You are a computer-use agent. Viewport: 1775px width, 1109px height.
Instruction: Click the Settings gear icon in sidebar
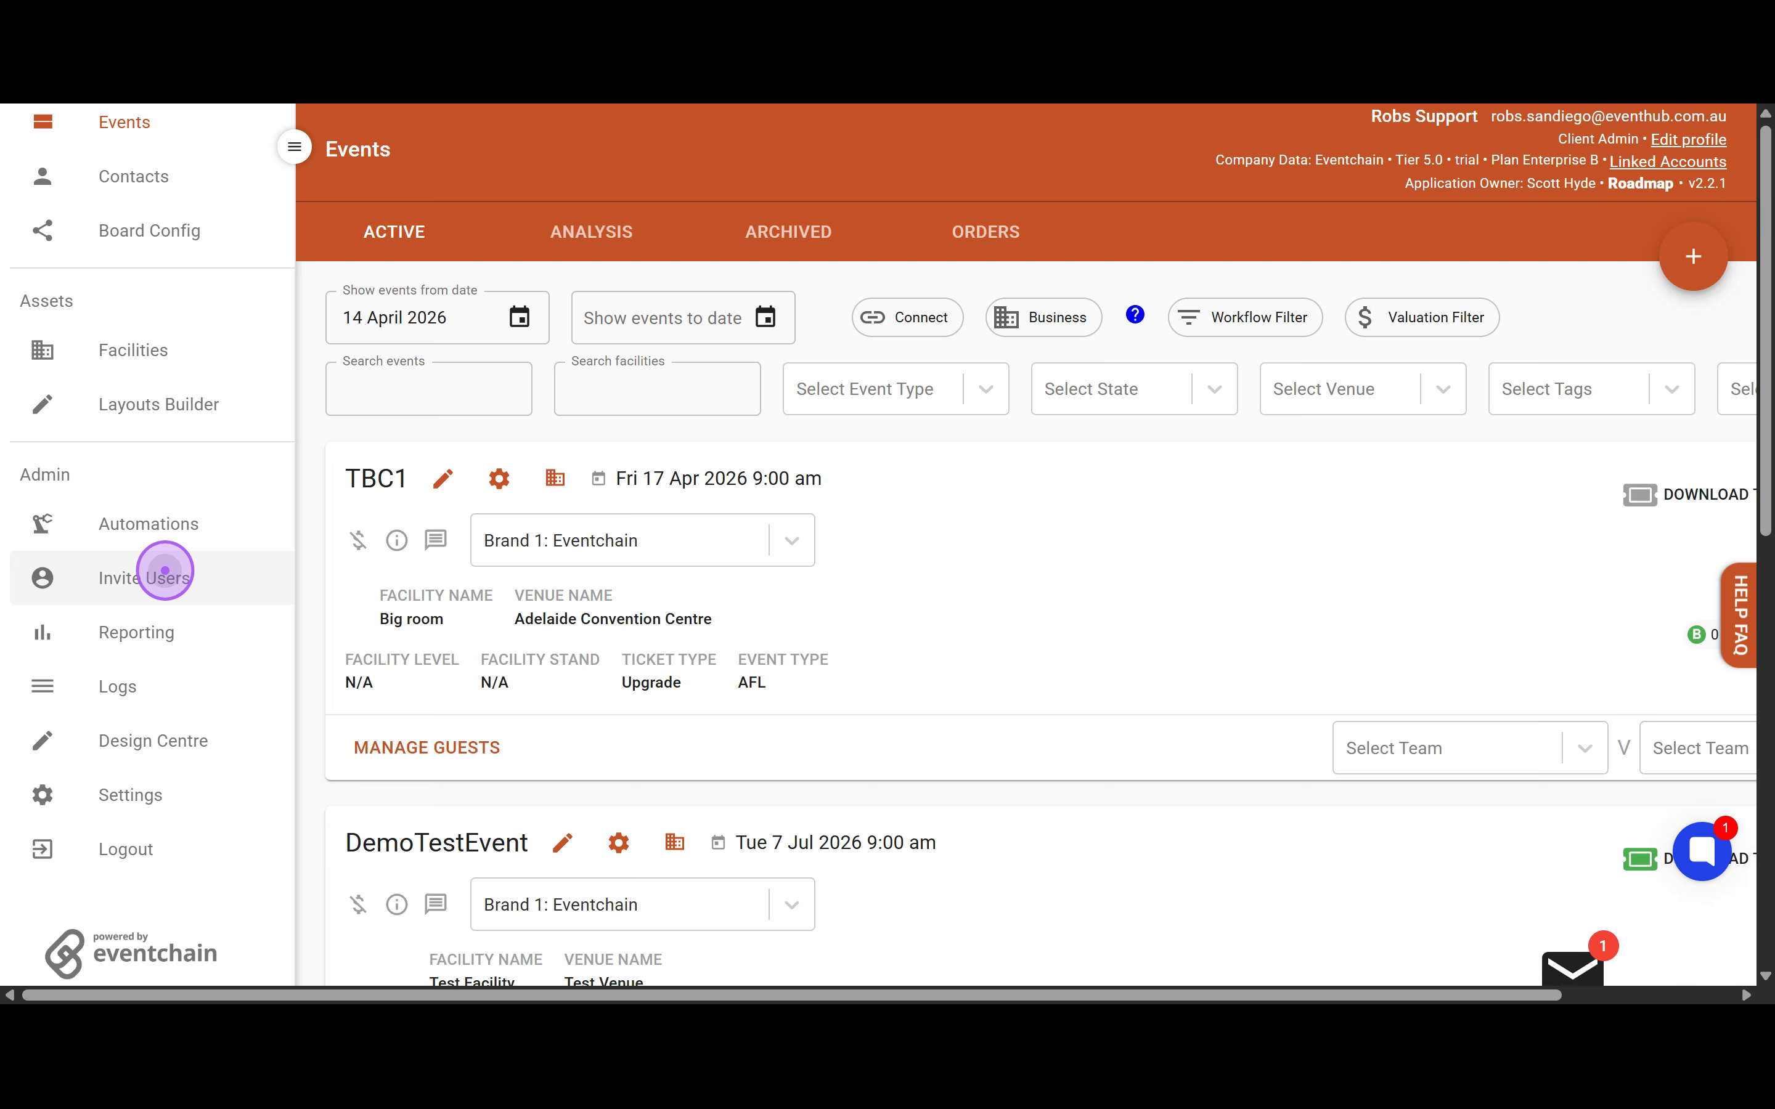pos(43,795)
